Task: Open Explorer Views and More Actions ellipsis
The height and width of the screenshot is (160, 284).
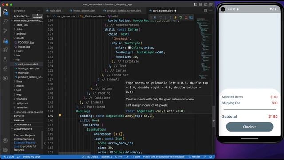Action: click(x=39, y=11)
